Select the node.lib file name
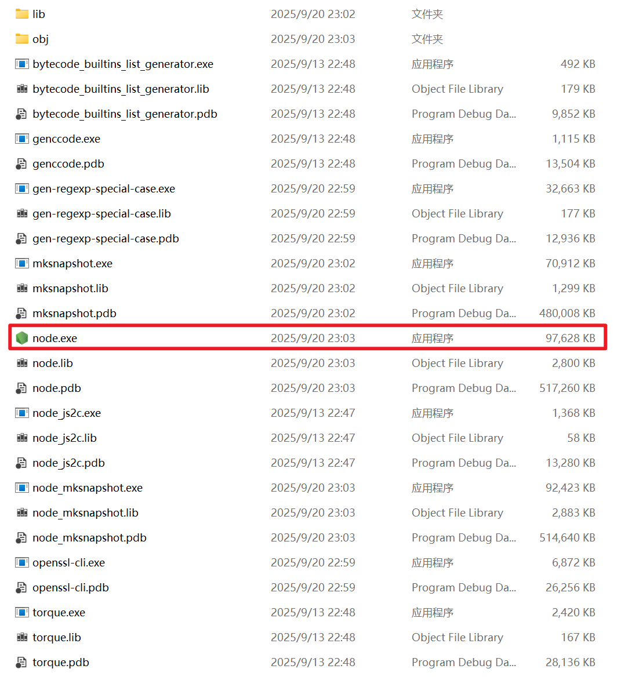Image resolution: width=621 pixels, height=687 pixels. (53, 363)
